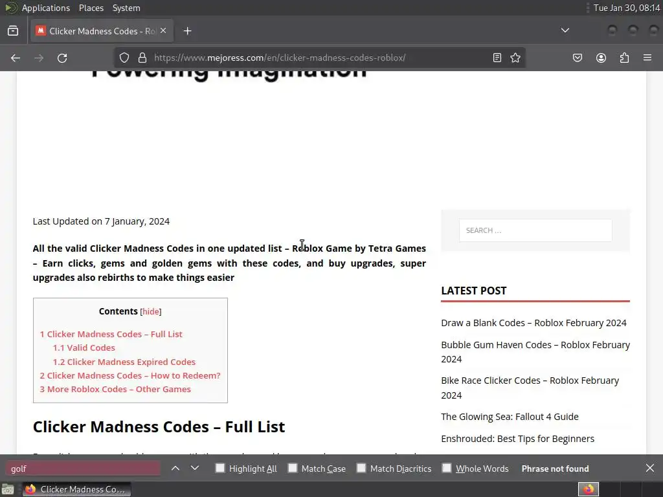Viewport: 663px width, 497px height.
Task: Open Bike Race Clicker Codes post
Action: click(x=530, y=388)
